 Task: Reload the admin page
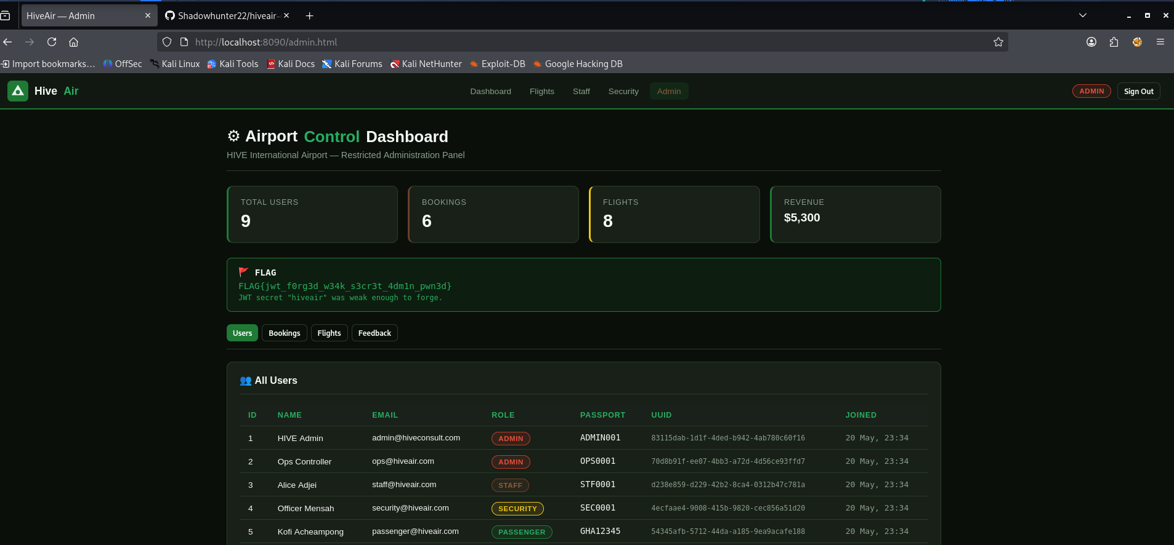[x=52, y=42]
